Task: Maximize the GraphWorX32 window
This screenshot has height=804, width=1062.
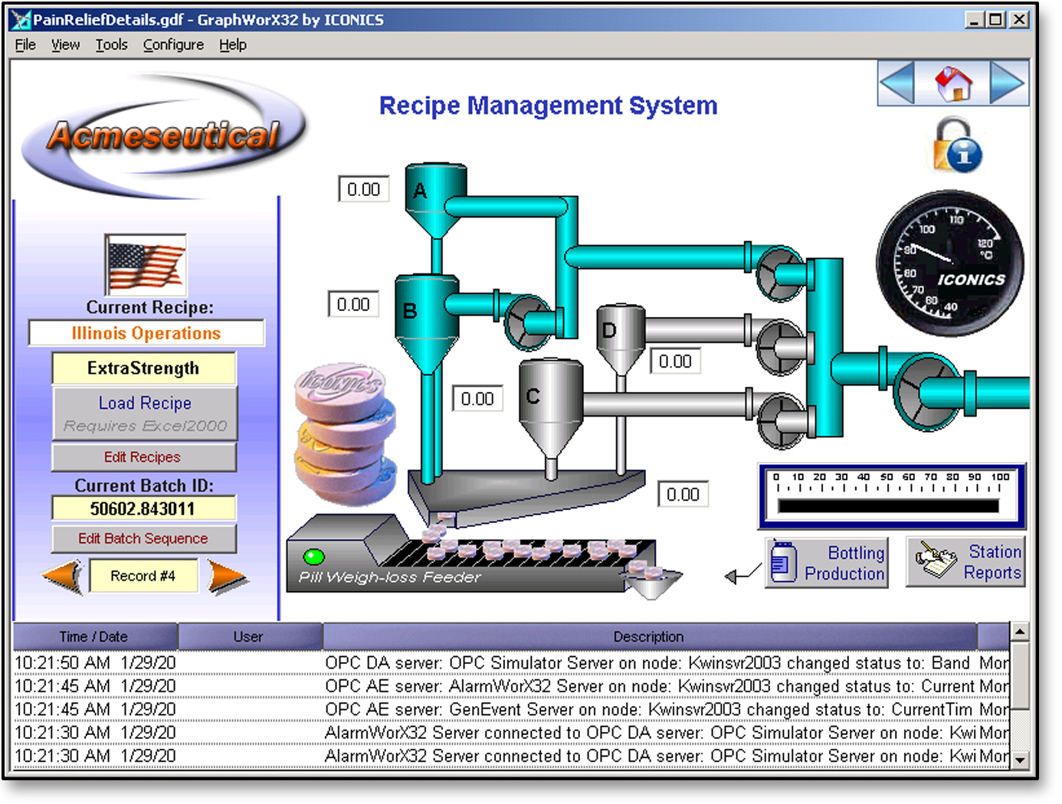Action: [x=995, y=20]
